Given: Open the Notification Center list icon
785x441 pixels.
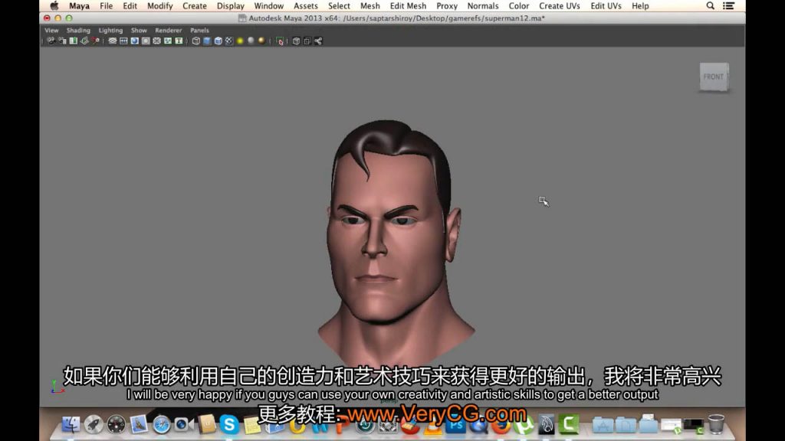Looking at the screenshot, I should pos(728,6).
